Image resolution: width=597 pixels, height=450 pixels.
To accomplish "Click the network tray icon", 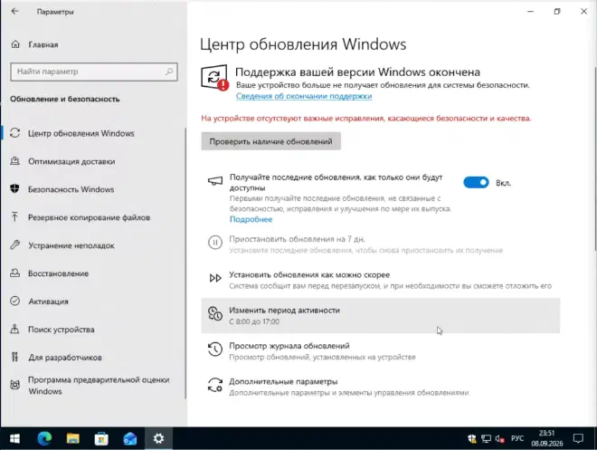I will (486, 438).
